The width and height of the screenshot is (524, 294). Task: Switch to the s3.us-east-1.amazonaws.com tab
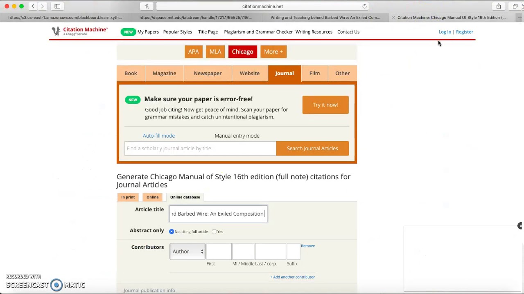click(65, 18)
